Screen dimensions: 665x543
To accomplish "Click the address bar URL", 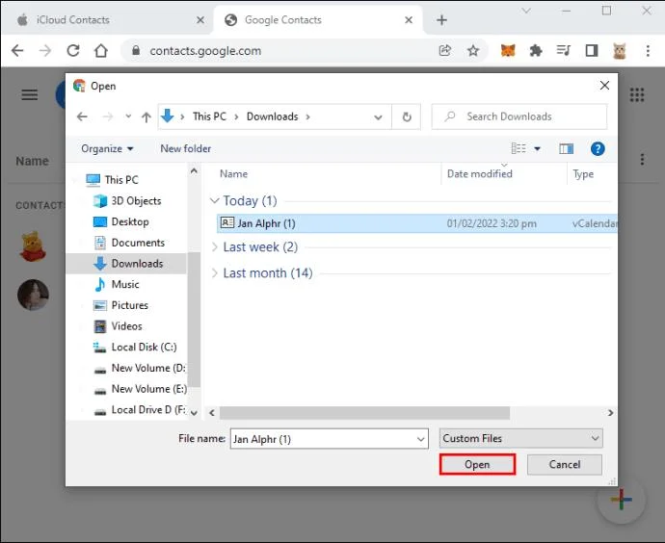I will [x=205, y=51].
